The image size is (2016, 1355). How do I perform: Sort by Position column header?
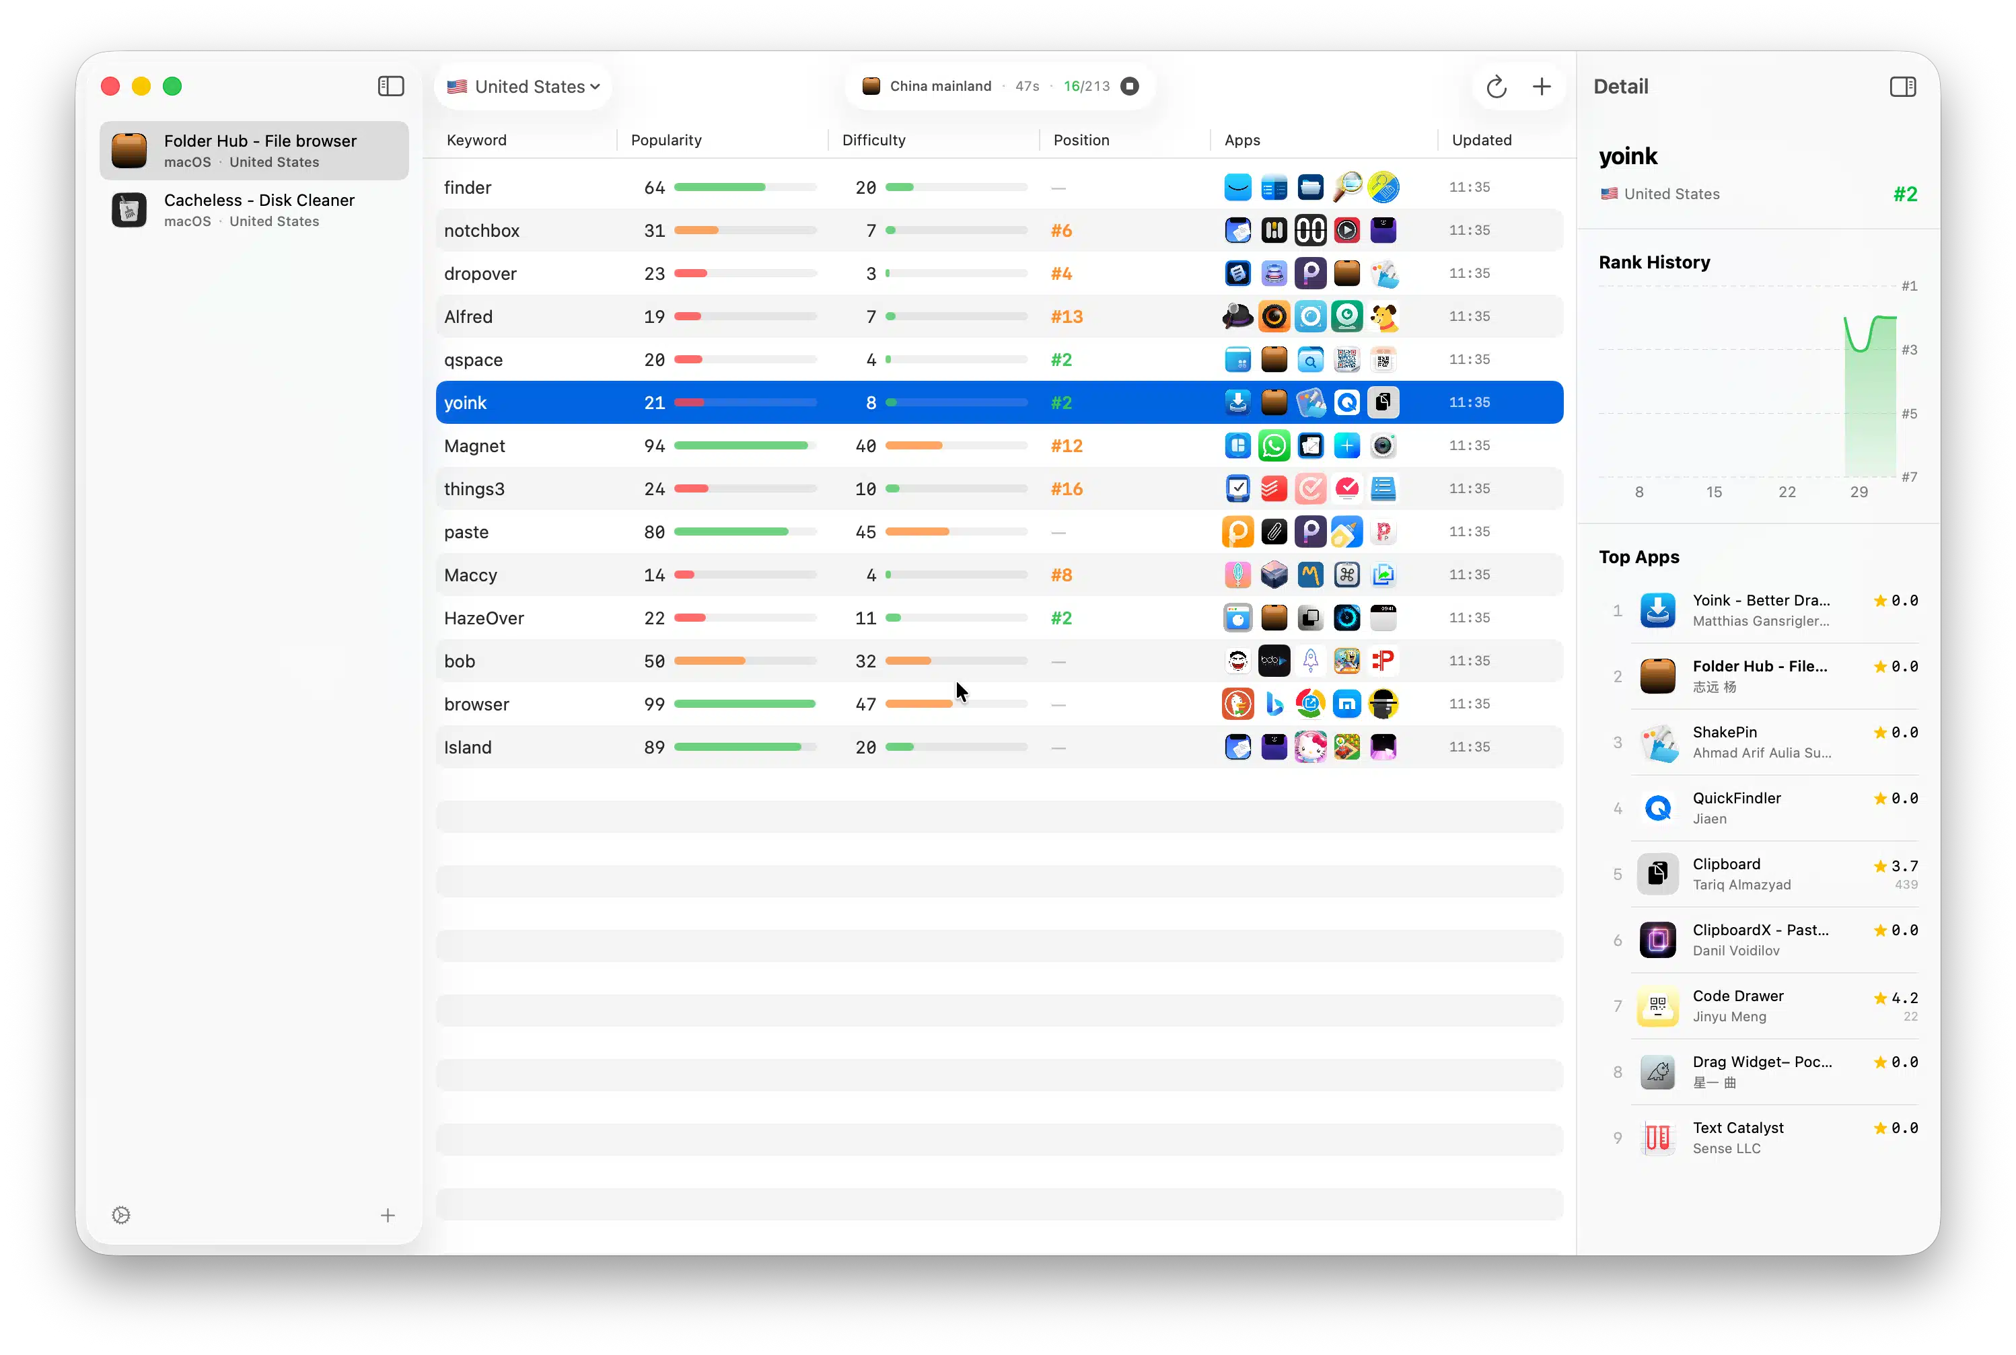[x=1081, y=140]
